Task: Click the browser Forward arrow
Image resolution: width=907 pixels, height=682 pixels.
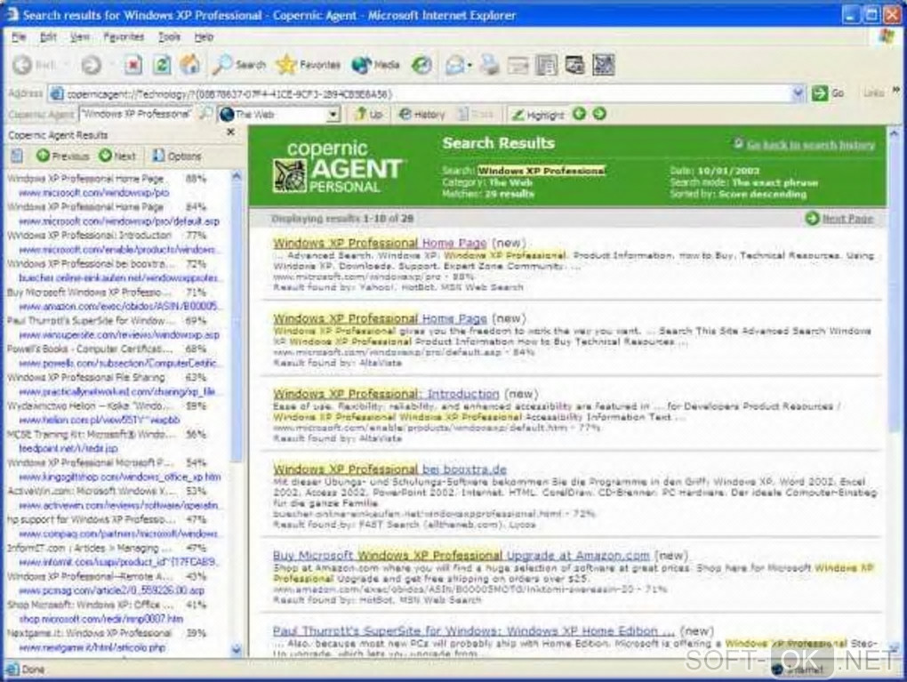Action: (x=91, y=65)
